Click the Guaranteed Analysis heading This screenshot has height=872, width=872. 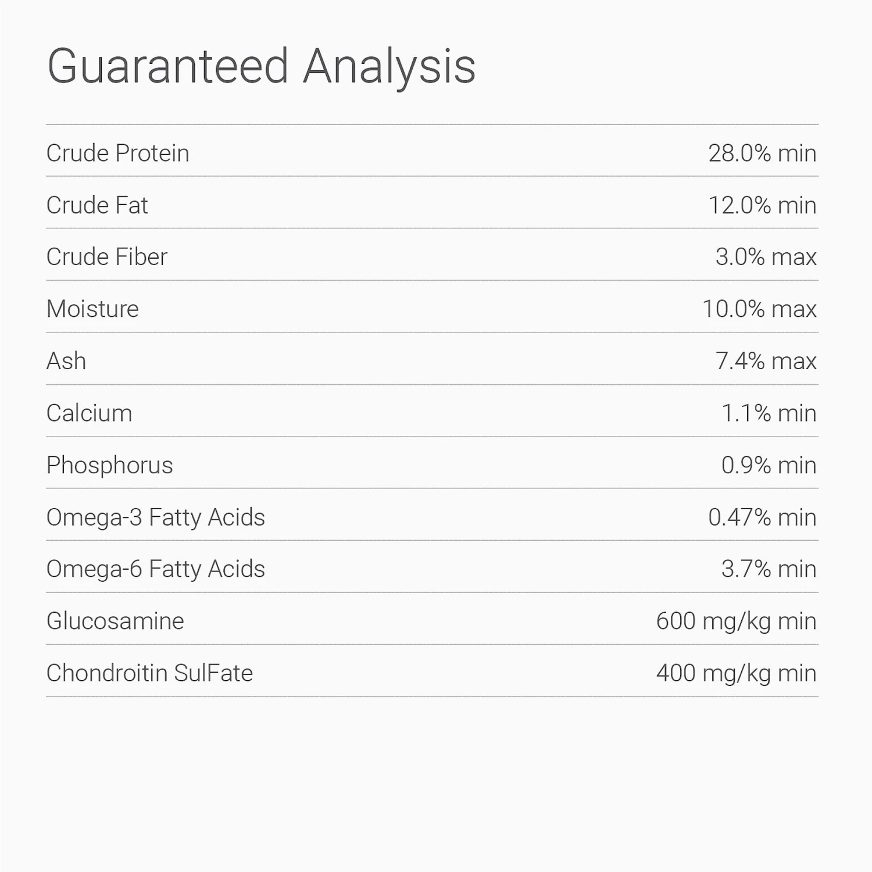point(261,67)
